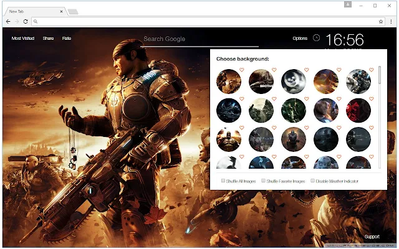Favorite second row first thumbnail heart
Image resolution: width=399 pixels, height=249 pixels.
(241, 98)
